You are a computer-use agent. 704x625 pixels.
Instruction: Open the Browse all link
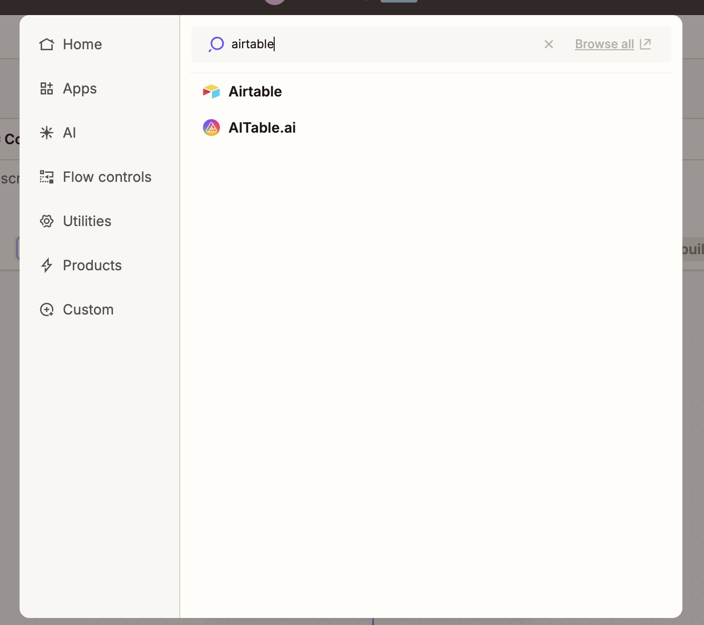604,44
